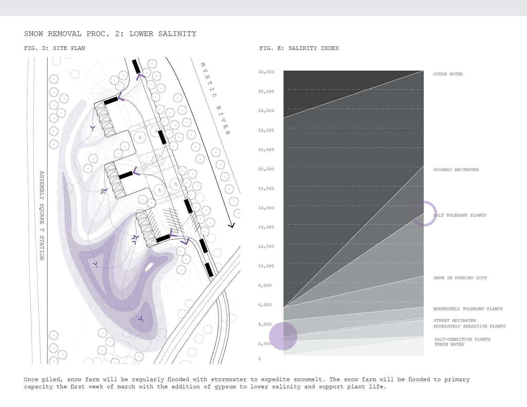Click the 'HIGHWAY MELTWATER' chart label
The image size is (527, 407).
(x=456, y=170)
